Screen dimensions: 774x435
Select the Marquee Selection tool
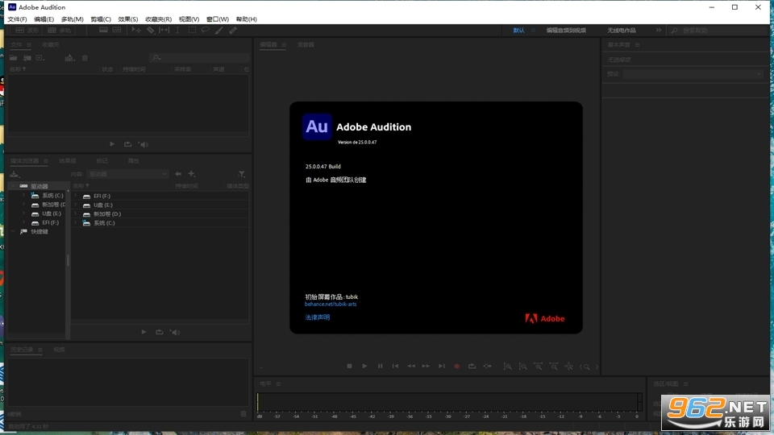192,30
